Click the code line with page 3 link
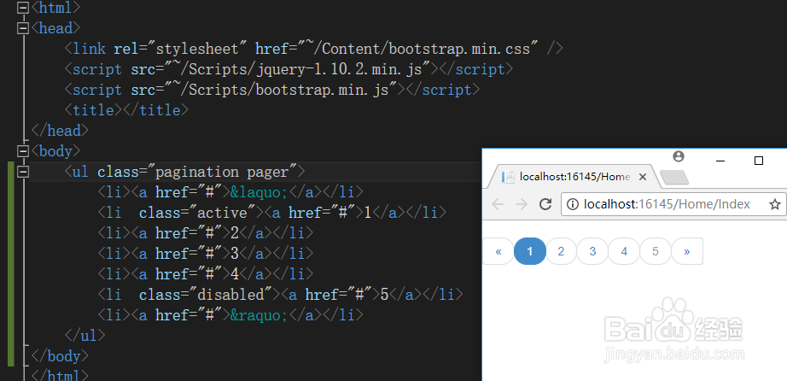 [x=205, y=254]
